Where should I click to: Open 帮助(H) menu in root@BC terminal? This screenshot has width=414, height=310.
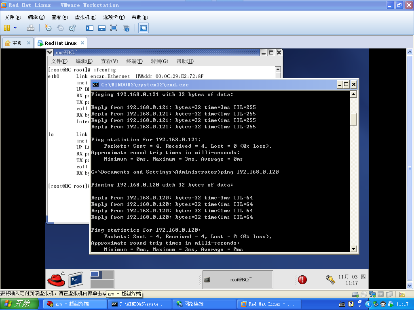tap(185, 61)
